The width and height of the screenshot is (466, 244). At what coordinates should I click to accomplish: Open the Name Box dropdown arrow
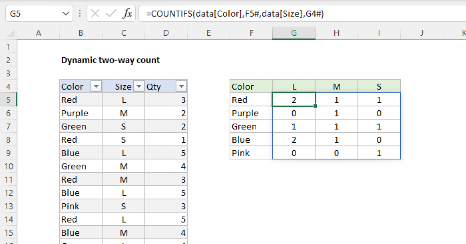65,13
